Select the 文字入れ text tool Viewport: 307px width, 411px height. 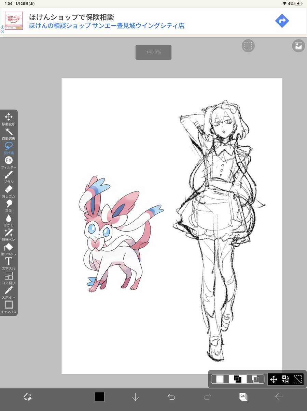pyautogui.click(x=9, y=264)
